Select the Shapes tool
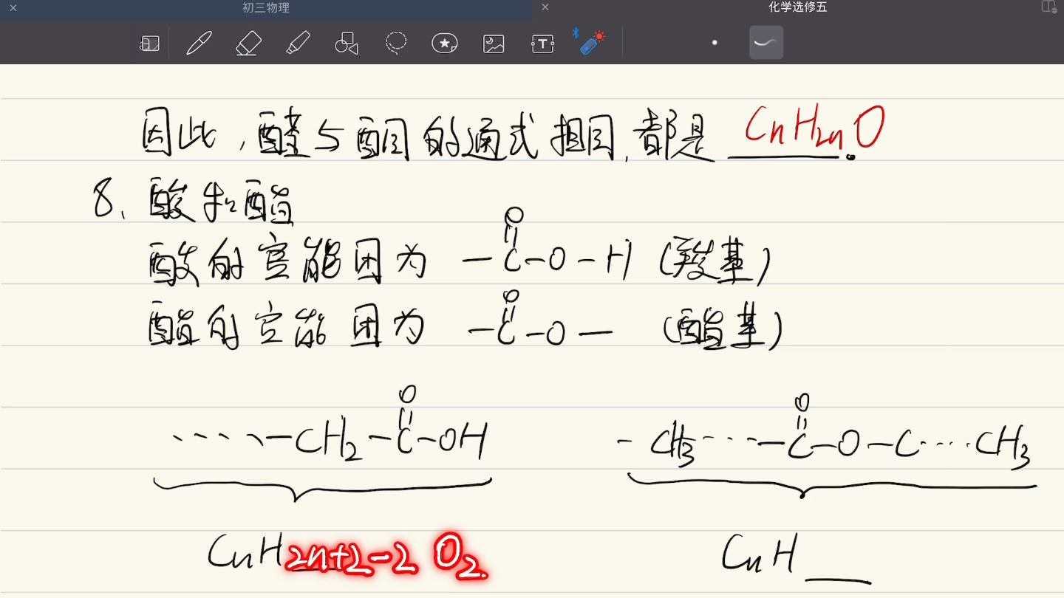Viewport: 1064px width, 598px height. tap(347, 44)
